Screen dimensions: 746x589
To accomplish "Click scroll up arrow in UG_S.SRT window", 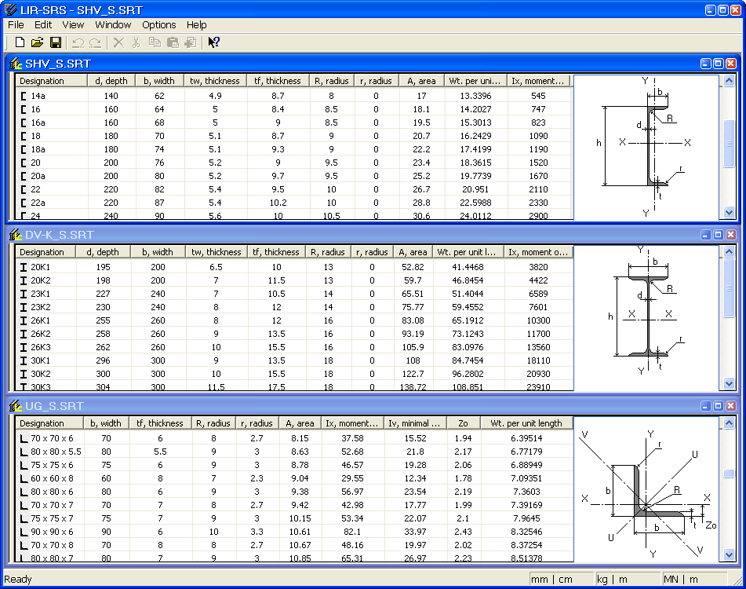I will point(729,423).
